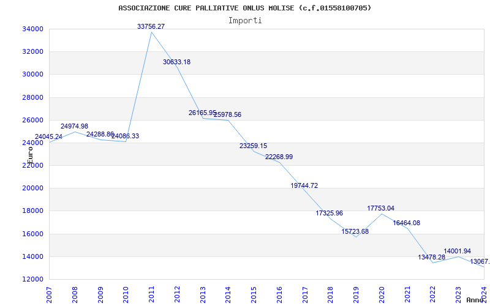Viewport: 490px width, 306px height.
Task: Click the 2007 x-axis year label
Action: [49, 295]
